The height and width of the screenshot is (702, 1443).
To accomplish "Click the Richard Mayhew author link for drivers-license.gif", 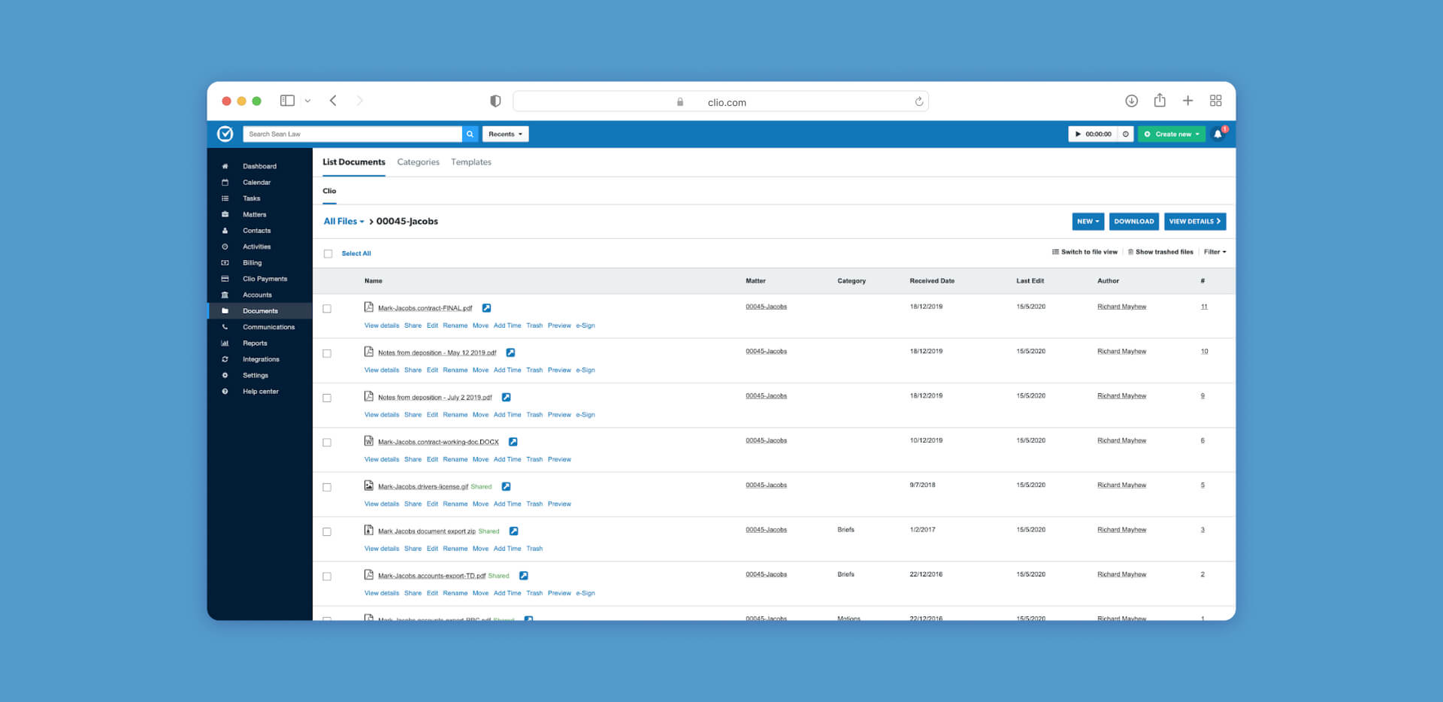I will (x=1121, y=485).
